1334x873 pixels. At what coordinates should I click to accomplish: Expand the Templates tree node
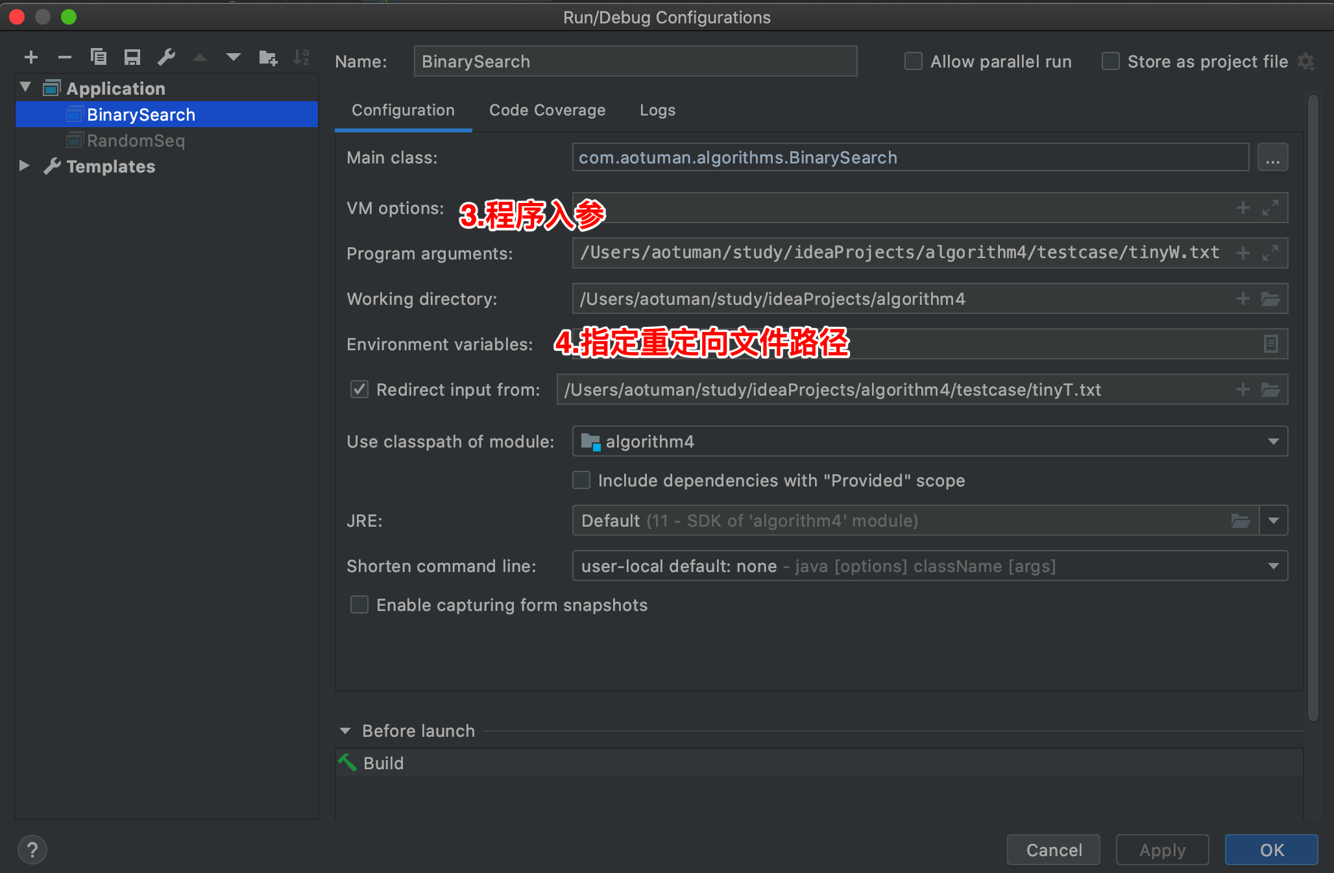point(25,166)
